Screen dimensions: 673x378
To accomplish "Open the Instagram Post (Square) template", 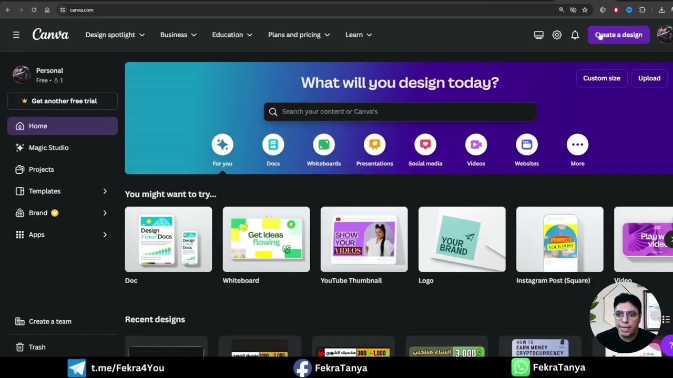I will (559, 239).
